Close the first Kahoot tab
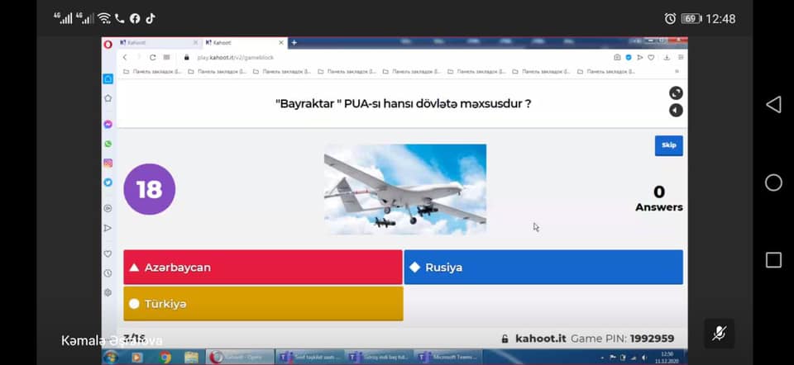 click(x=195, y=43)
